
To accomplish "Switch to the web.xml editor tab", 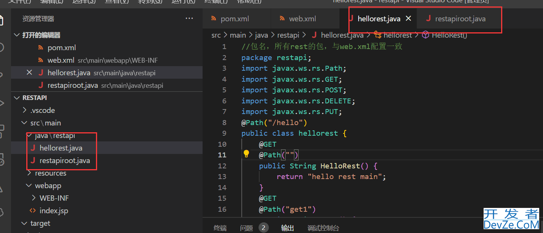I will click(305, 19).
